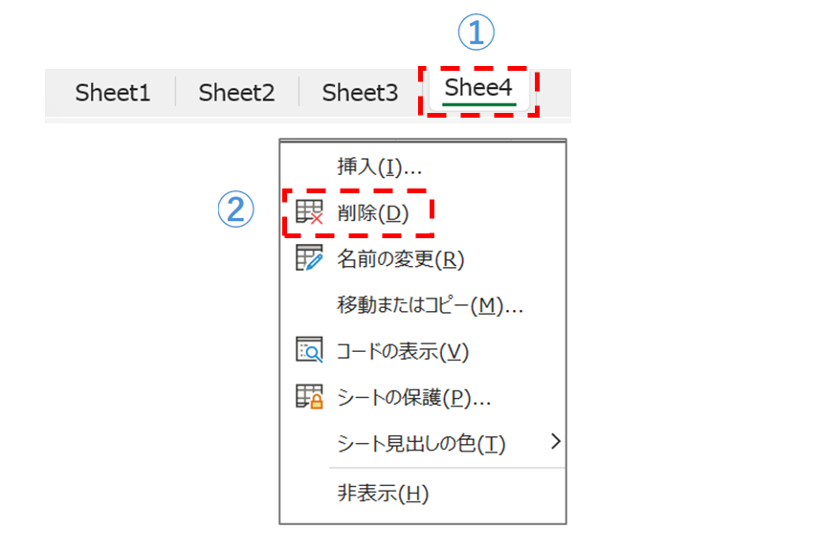
Task: Select the コードの表示(V) menu text
Action: point(403,351)
